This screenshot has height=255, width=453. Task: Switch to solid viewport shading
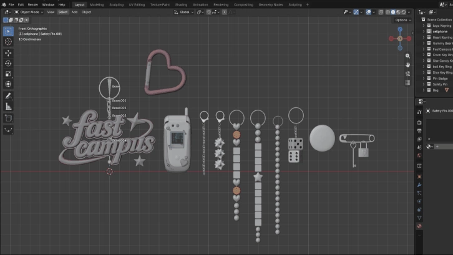click(x=393, y=12)
